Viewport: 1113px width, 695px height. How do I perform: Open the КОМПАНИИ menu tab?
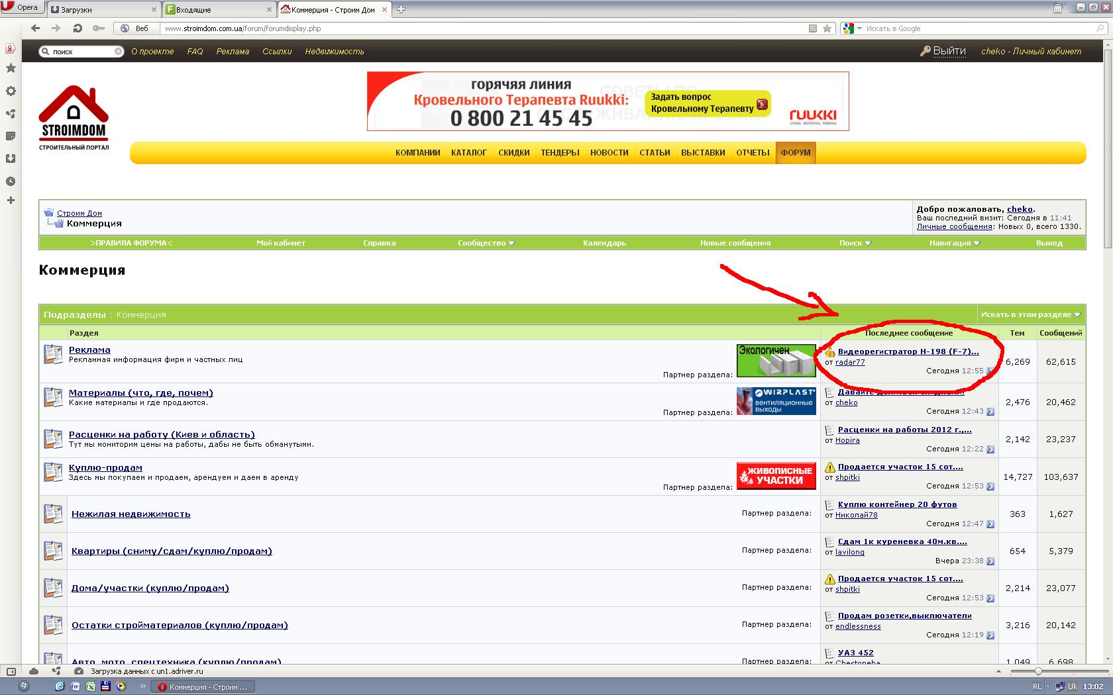(418, 153)
